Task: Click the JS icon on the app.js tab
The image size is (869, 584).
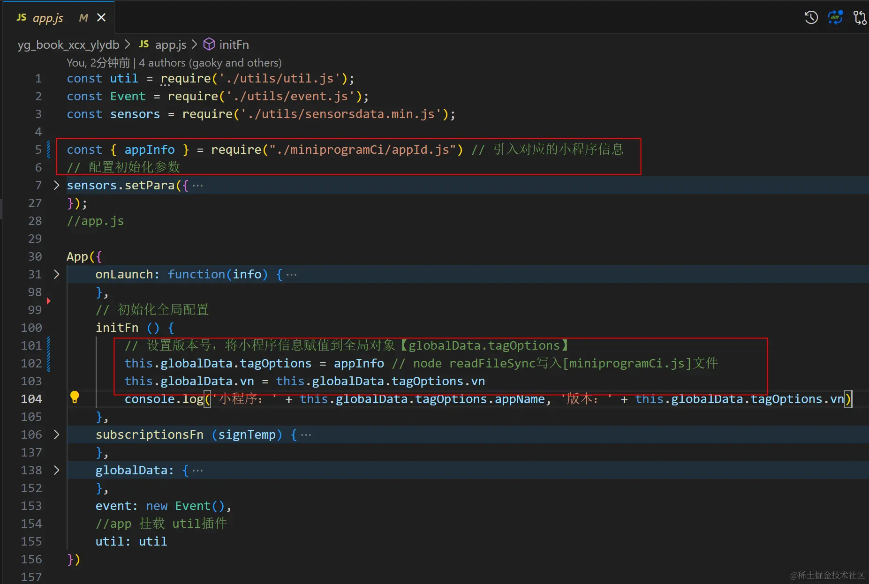Action: pos(22,17)
